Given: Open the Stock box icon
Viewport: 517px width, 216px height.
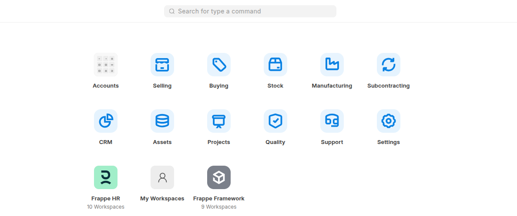Looking at the screenshot, I should click(x=275, y=65).
